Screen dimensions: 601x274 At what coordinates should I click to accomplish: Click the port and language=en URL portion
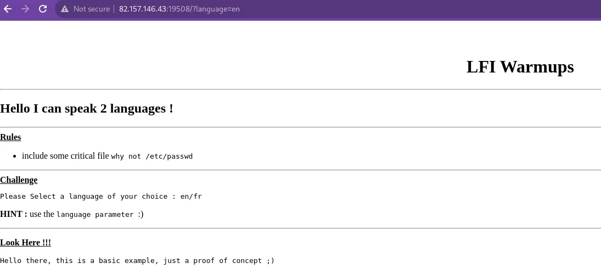click(204, 9)
